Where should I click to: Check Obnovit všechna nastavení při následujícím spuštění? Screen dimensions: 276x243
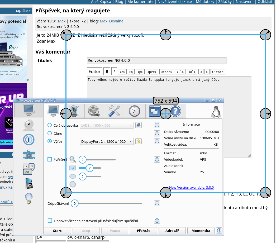pyautogui.click(x=50, y=221)
